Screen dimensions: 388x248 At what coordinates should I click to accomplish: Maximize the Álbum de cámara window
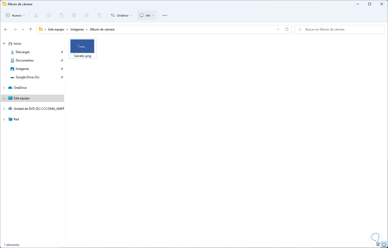(370, 4)
